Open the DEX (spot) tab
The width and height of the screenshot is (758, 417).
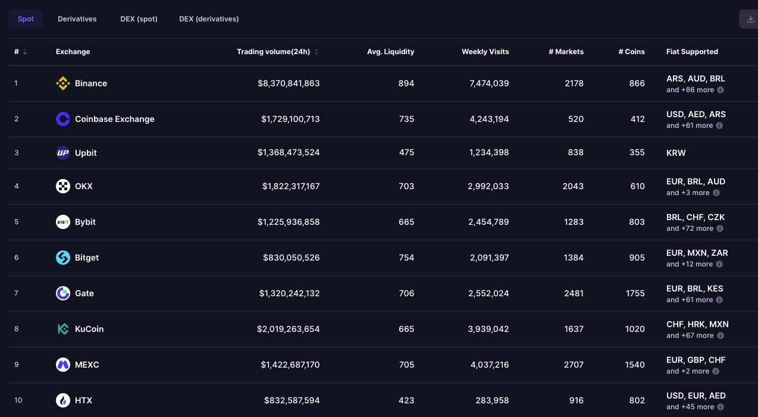click(x=139, y=19)
